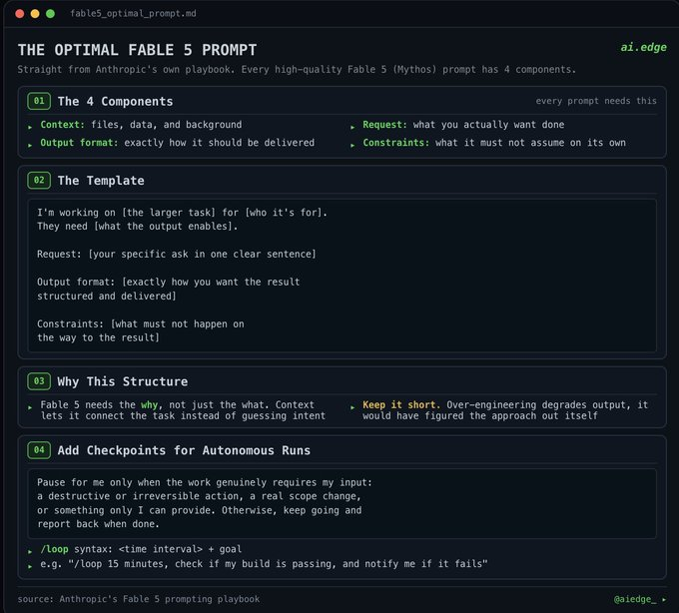
Task: Click bullet arrow beside '/loop syntax'
Action: pos(30,551)
